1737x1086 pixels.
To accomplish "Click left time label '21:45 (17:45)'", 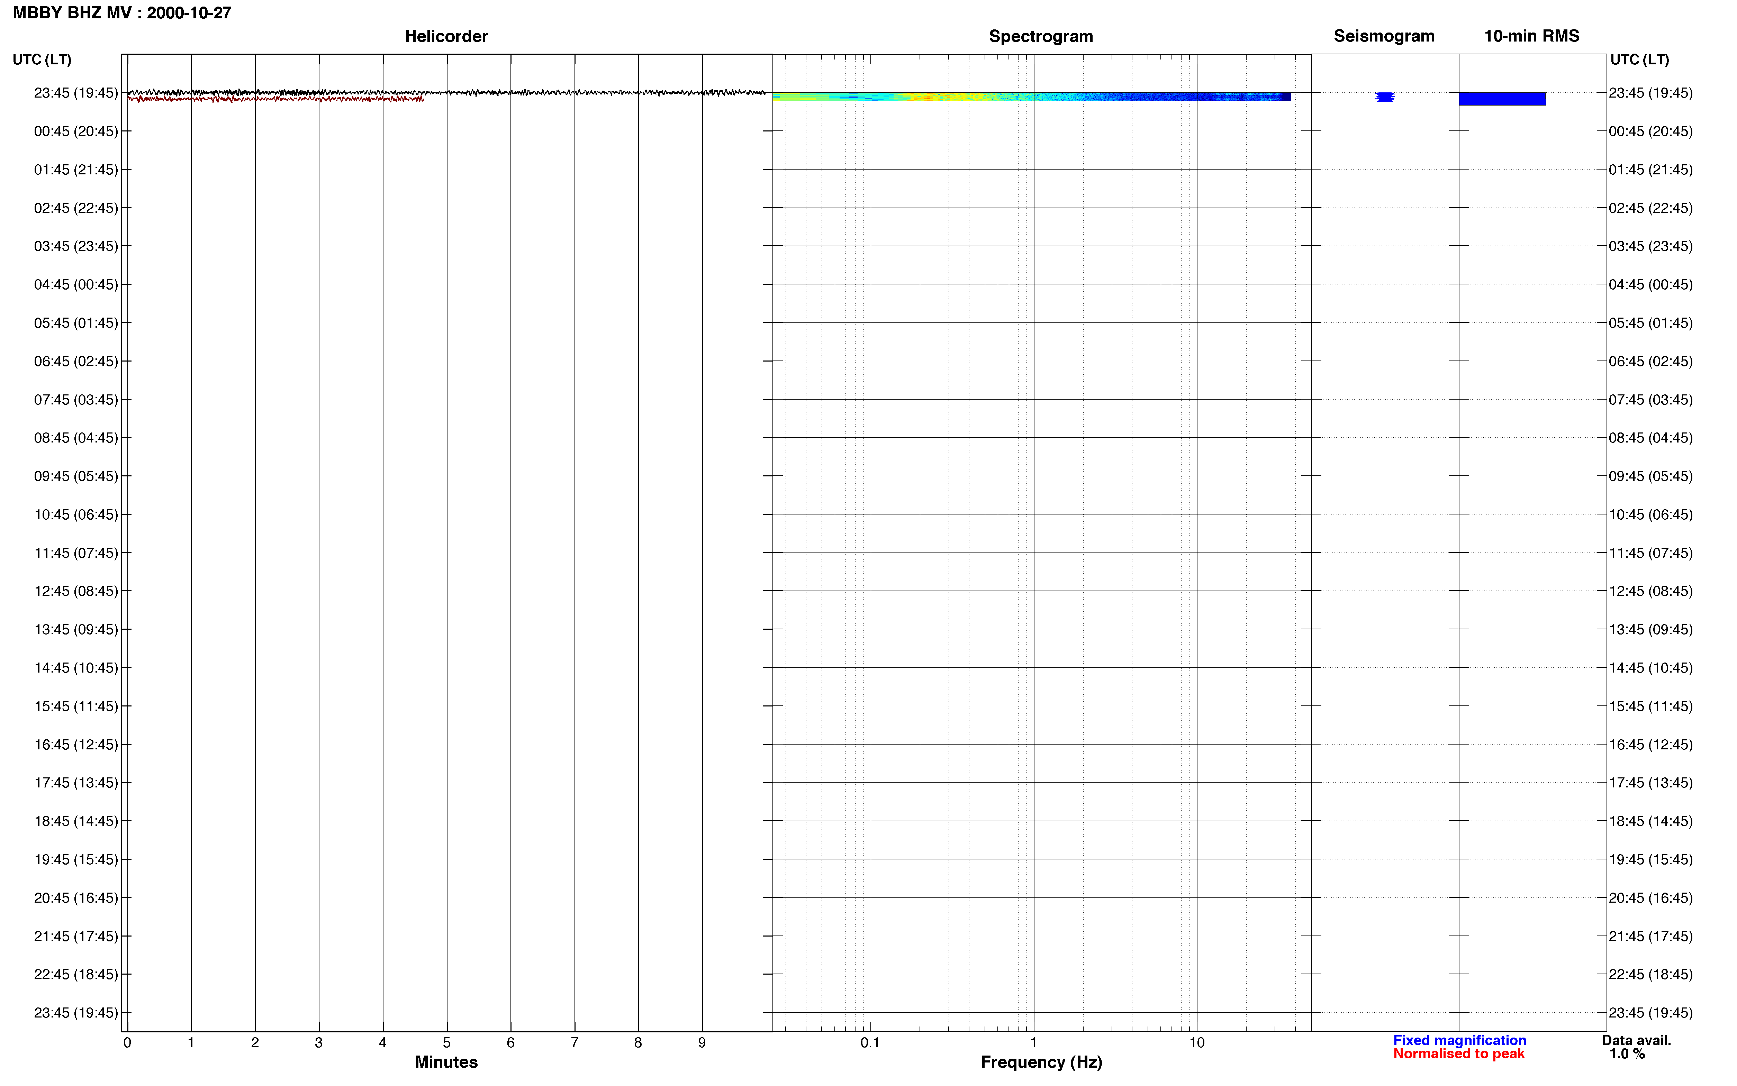I will [76, 937].
